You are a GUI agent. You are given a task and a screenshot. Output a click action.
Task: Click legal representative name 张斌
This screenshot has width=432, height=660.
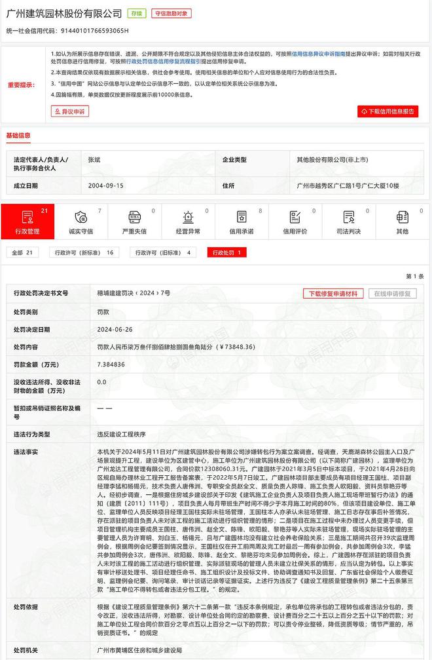point(94,160)
